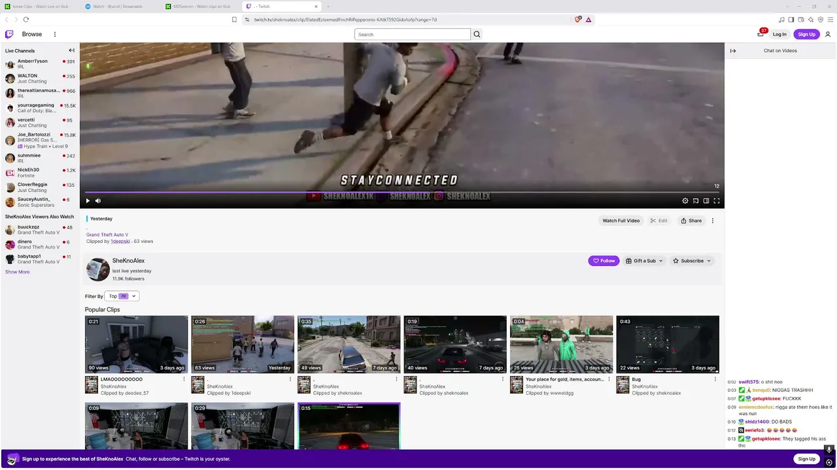837x470 pixels.
Task: Open the Gift a Sub dropdown
Action: tap(644, 260)
